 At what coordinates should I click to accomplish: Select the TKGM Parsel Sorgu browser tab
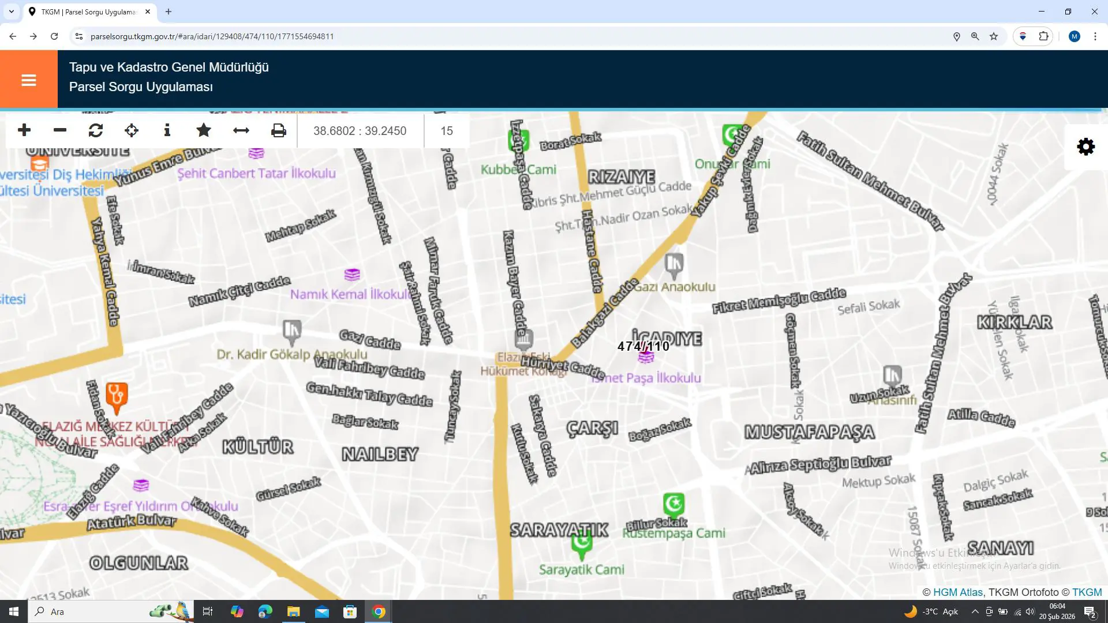[x=88, y=12]
